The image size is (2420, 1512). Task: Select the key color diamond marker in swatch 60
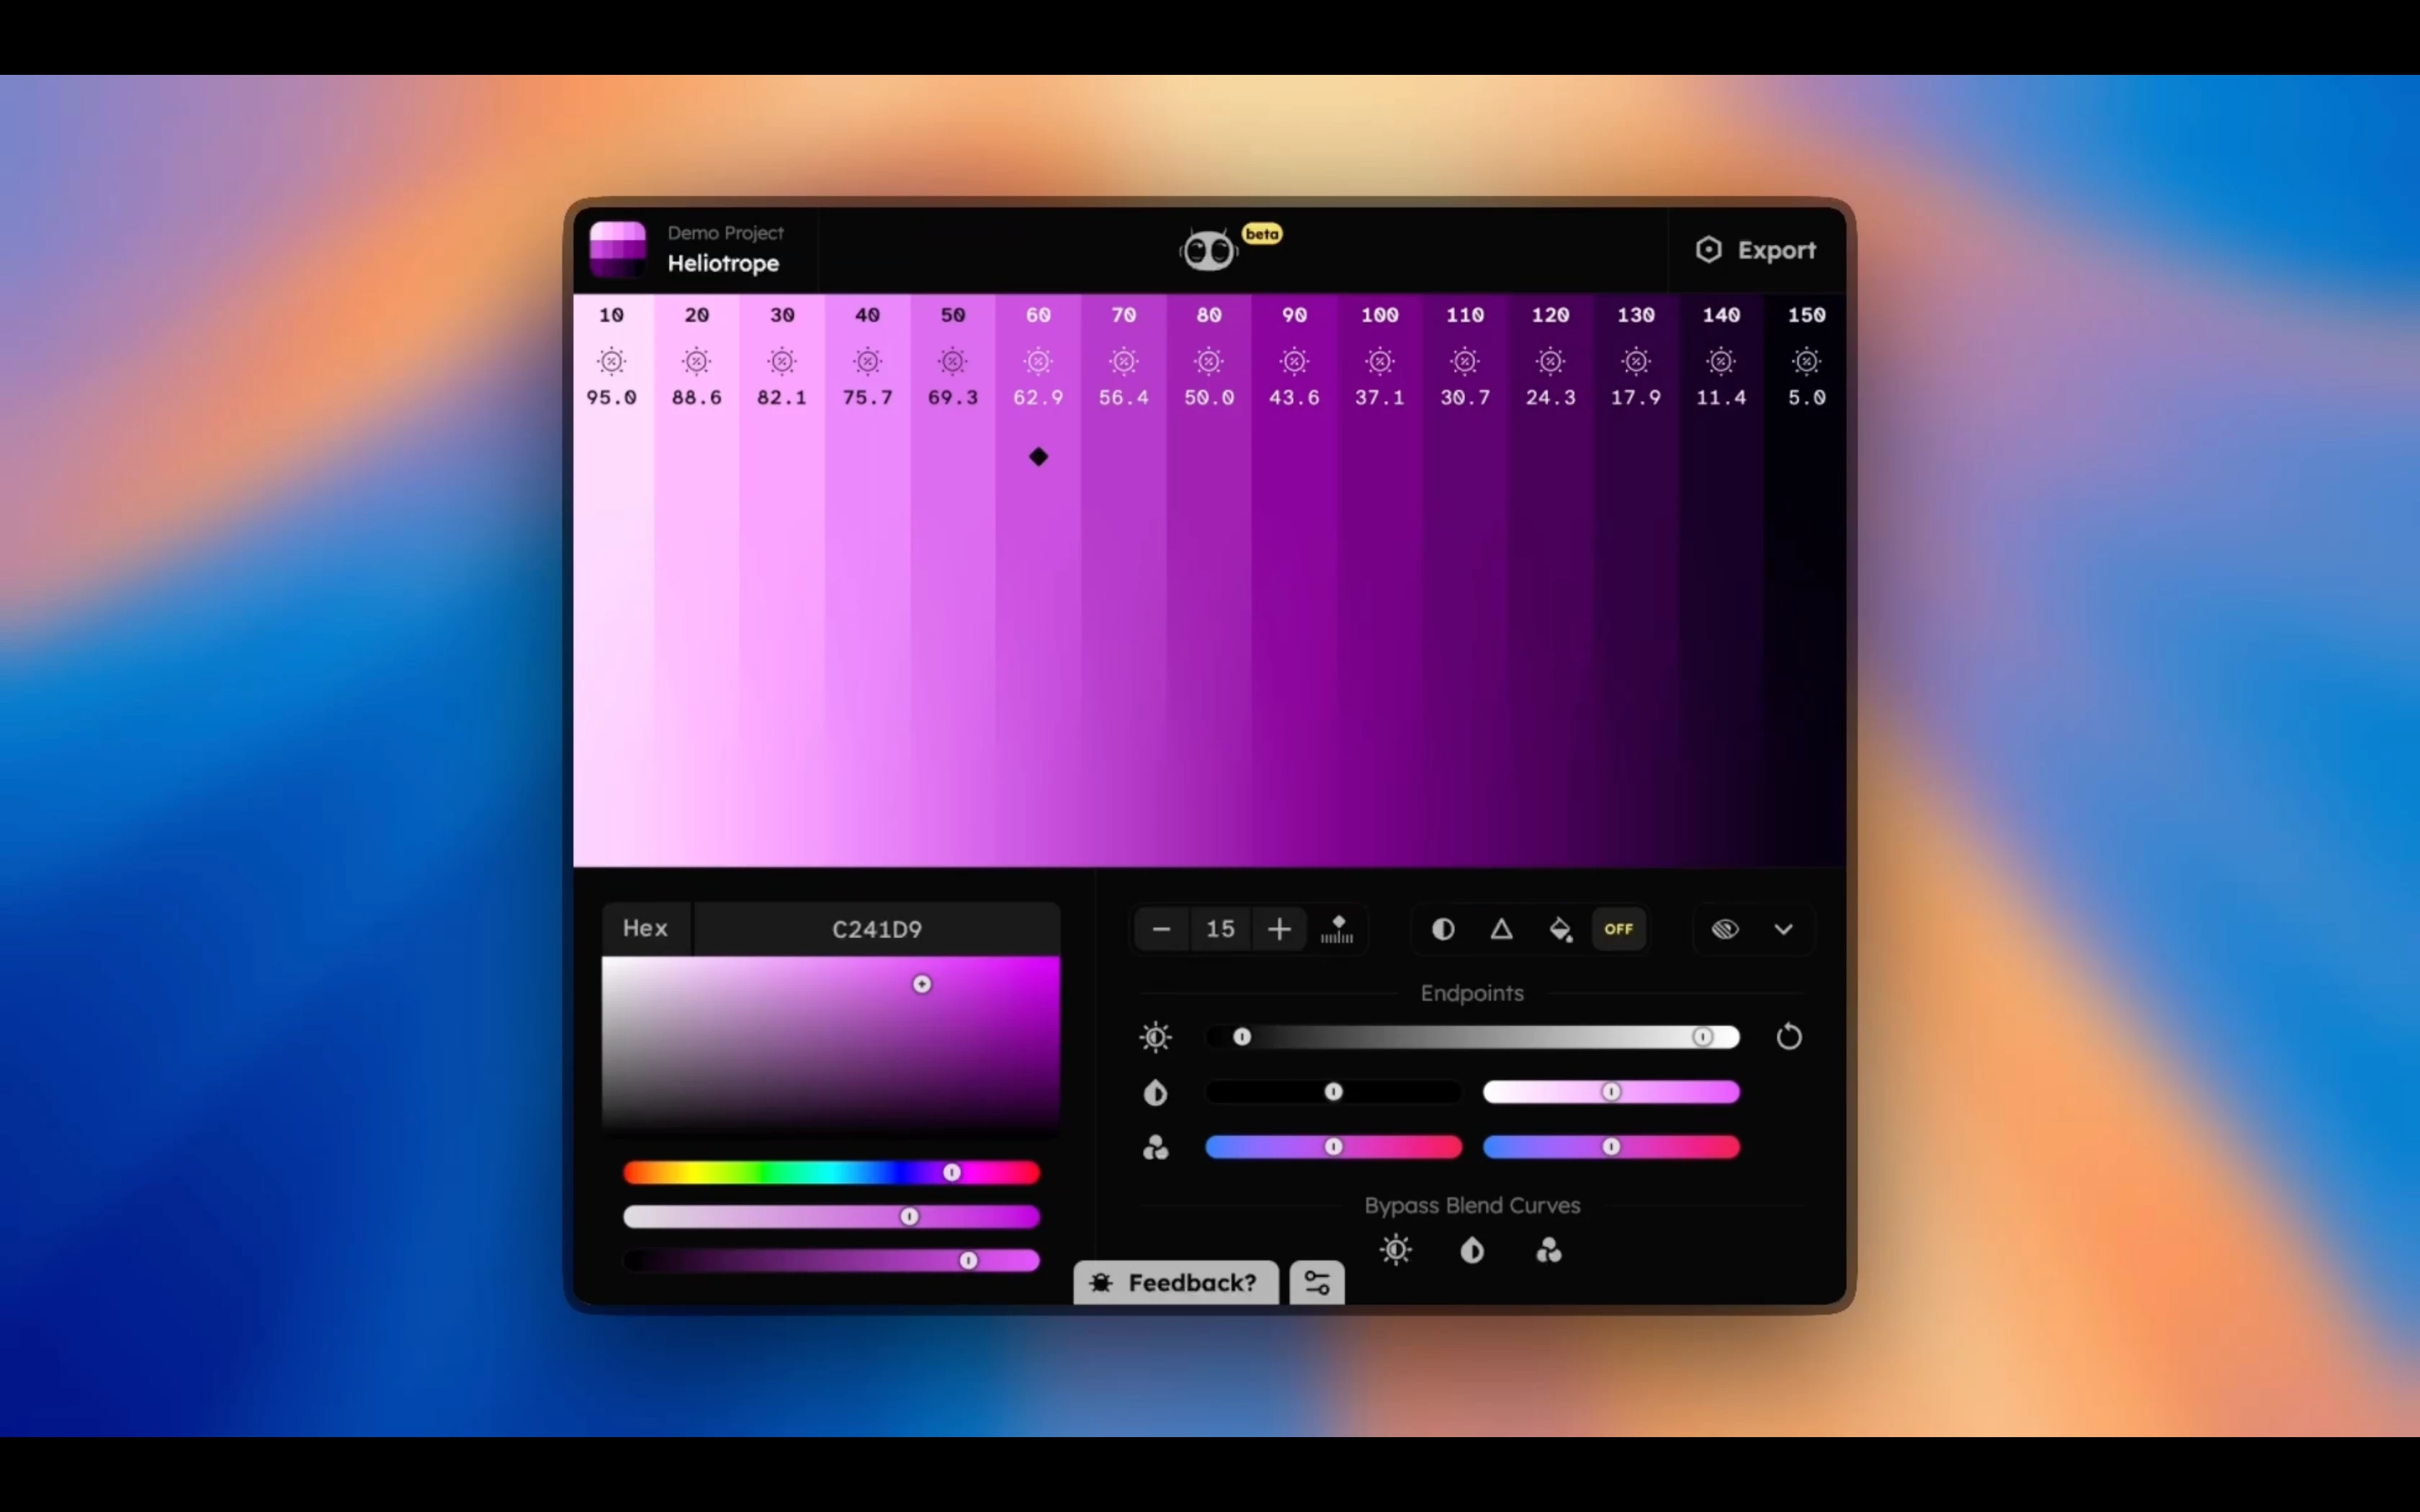pyautogui.click(x=1038, y=457)
